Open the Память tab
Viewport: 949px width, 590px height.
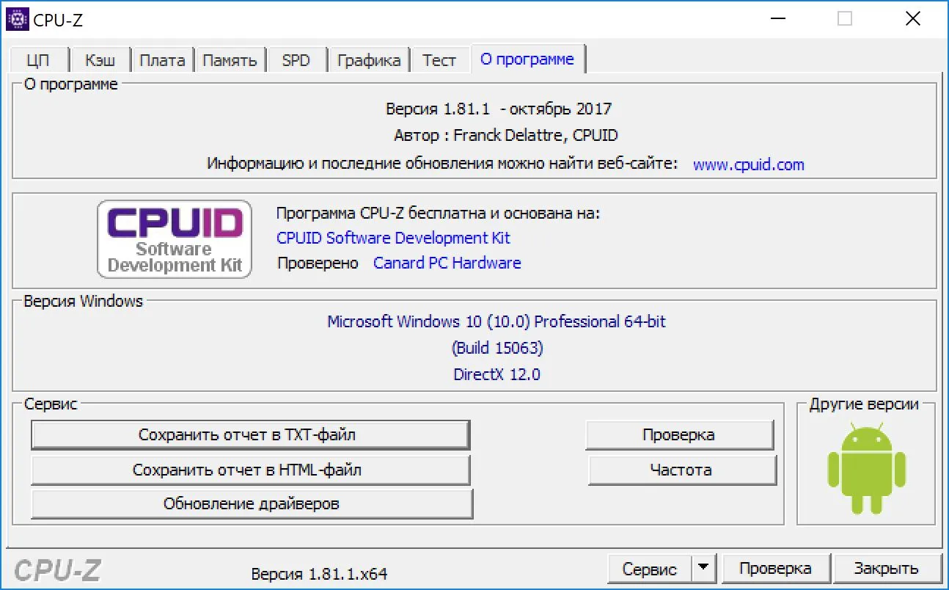pyautogui.click(x=230, y=60)
